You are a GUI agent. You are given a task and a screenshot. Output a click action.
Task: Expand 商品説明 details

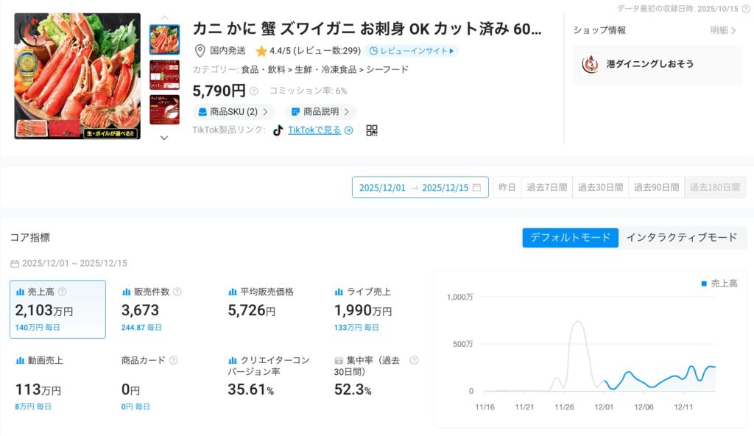coord(320,112)
